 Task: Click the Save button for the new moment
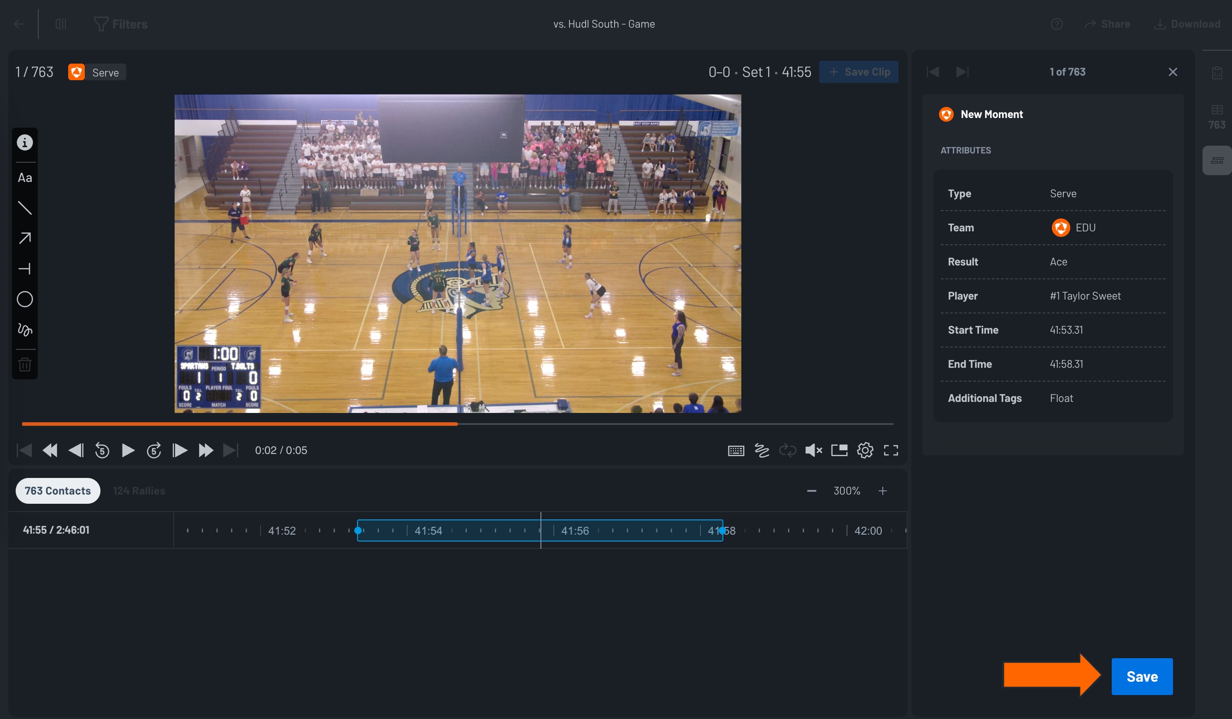point(1142,677)
